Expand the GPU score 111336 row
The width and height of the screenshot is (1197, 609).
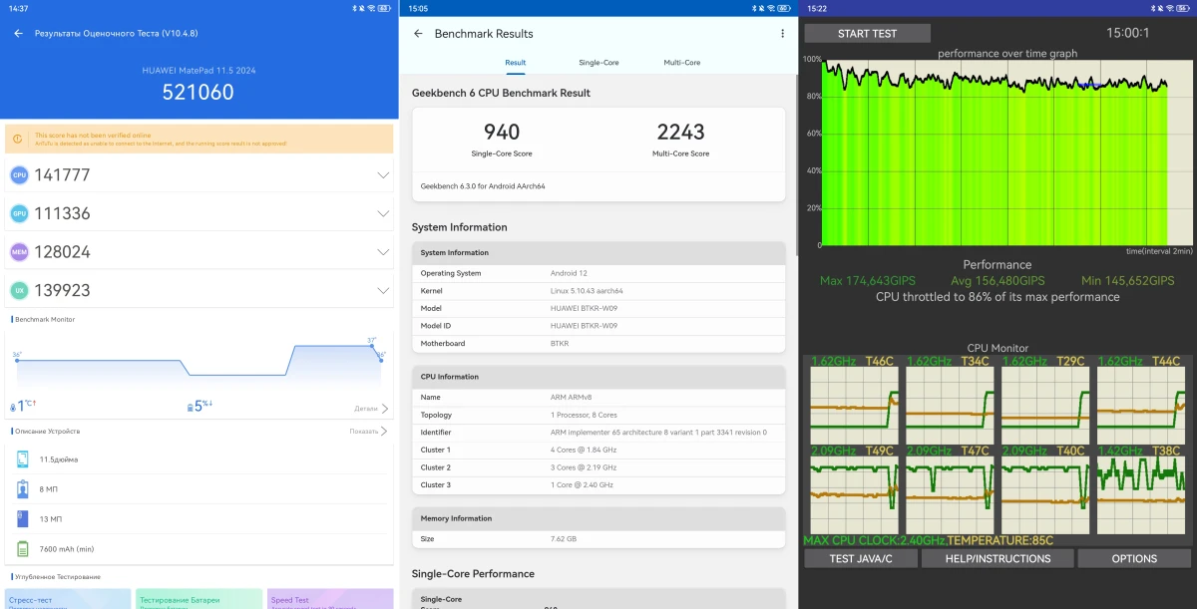pyautogui.click(x=383, y=213)
